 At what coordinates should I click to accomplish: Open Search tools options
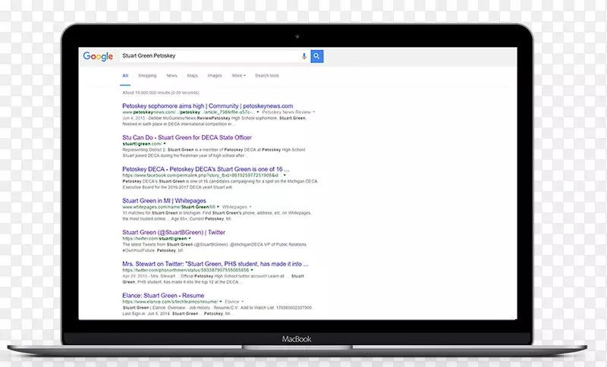pyautogui.click(x=267, y=76)
